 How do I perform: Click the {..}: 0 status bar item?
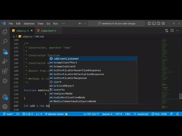[39, 114]
